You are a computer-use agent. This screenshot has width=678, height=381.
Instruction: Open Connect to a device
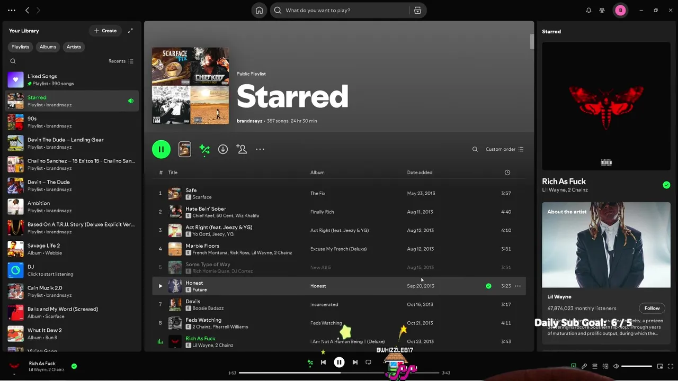pyautogui.click(x=605, y=366)
